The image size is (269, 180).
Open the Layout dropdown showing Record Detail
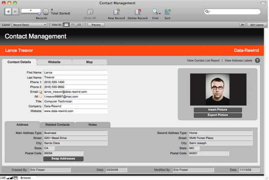pyautogui.click(x=30, y=25)
